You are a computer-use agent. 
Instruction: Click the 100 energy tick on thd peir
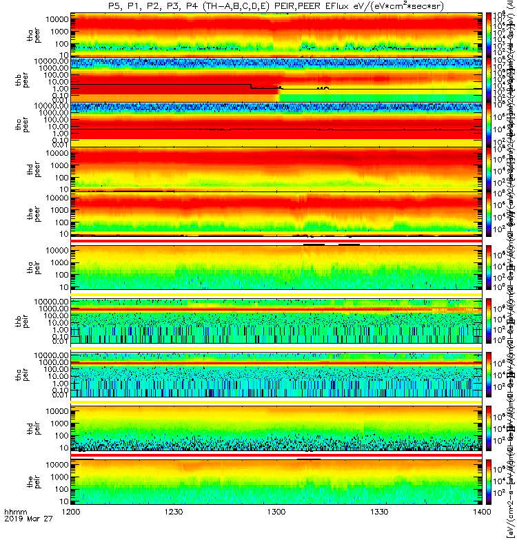(61, 436)
